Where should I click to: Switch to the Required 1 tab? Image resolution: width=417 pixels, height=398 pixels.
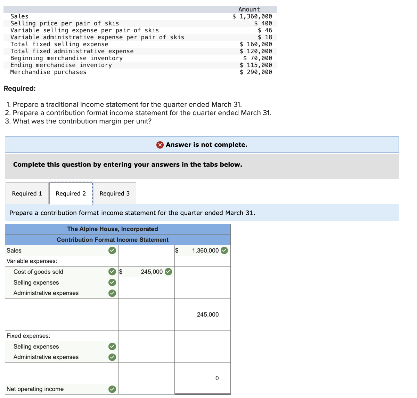coord(26,193)
